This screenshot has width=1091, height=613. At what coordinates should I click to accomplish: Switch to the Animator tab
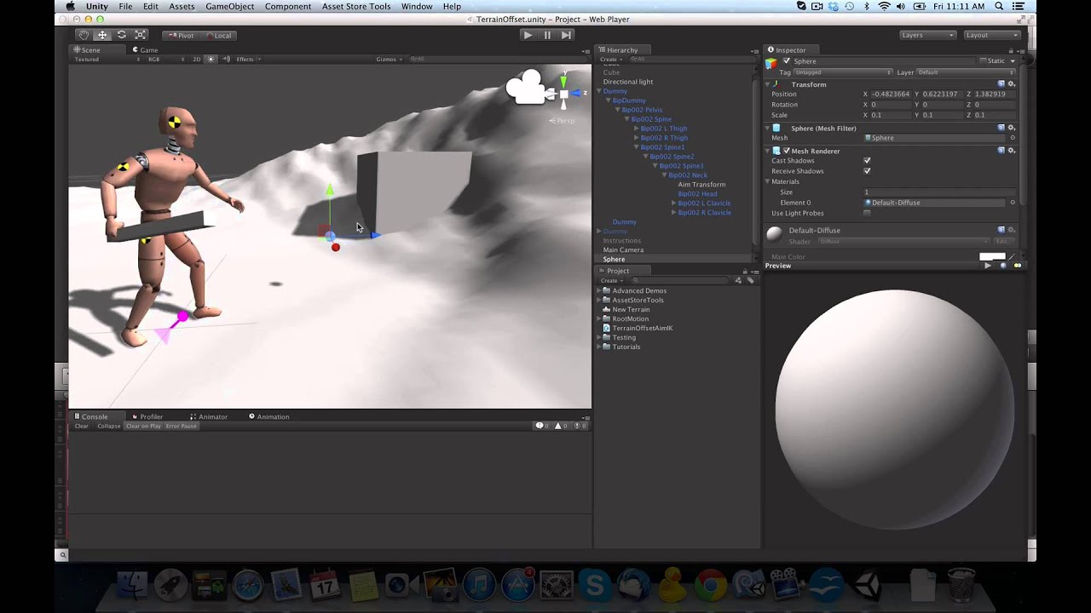pyautogui.click(x=209, y=416)
